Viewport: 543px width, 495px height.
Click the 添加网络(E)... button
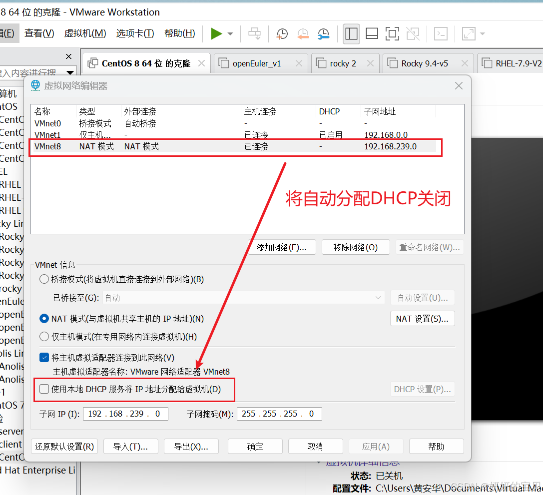pyautogui.click(x=282, y=247)
